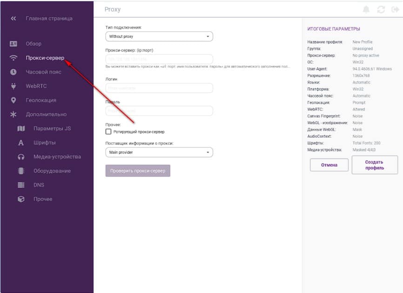Click the map pin Геолокация icon

pyautogui.click(x=13, y=100)
